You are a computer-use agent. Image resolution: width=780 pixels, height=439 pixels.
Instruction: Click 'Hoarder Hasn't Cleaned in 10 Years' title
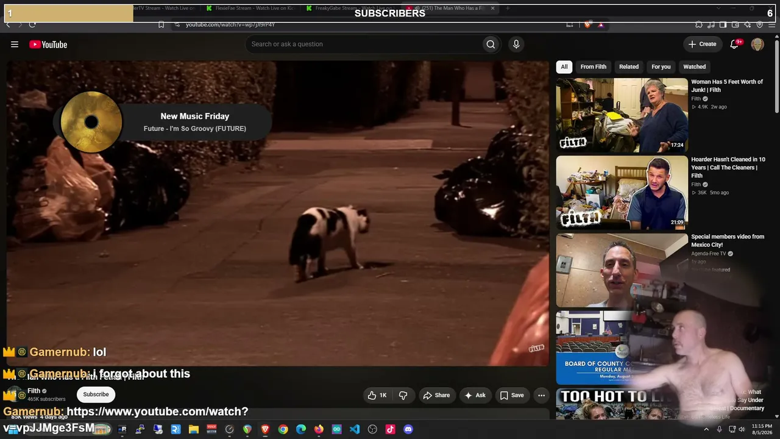pyautogui.click(x=728, y=168)
